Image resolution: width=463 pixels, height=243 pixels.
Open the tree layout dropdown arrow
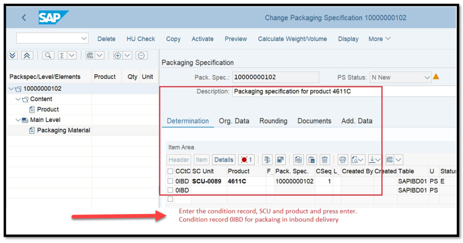(x=99, y=55)
